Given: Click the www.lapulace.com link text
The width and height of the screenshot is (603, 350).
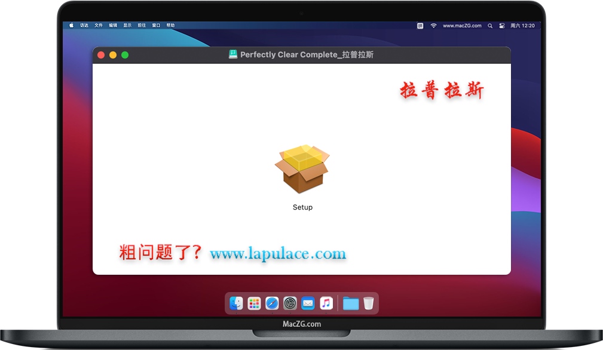Looking at the screenshot, I should point(278,254).
